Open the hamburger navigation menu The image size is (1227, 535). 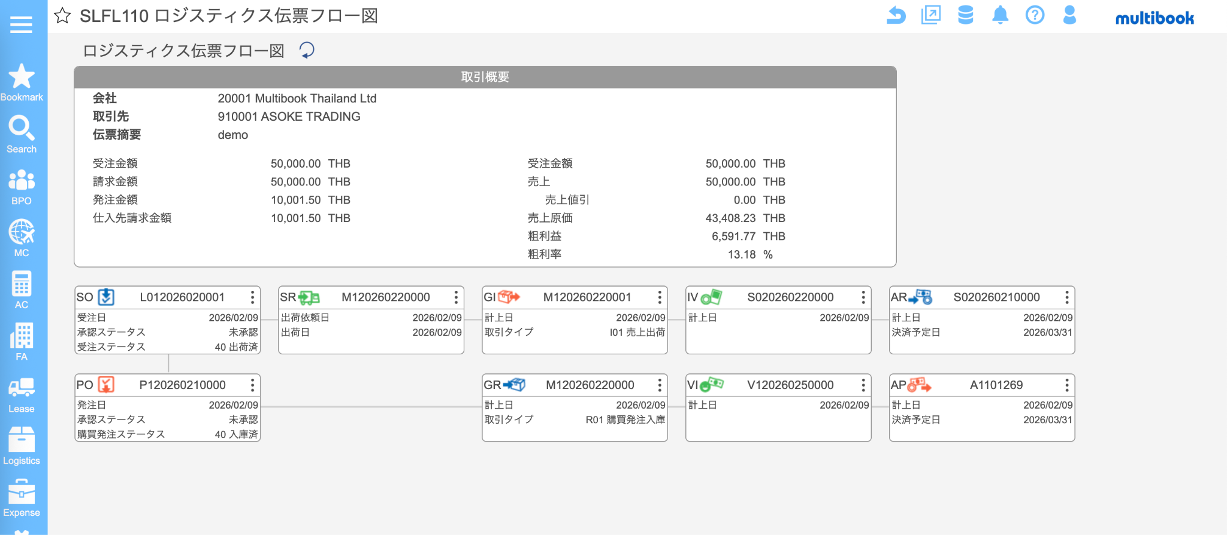coord(21,25)
